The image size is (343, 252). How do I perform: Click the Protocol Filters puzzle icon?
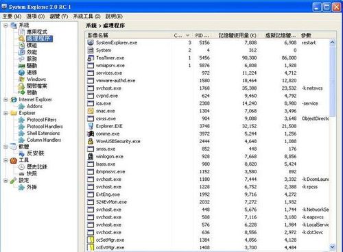pos(21,120)
